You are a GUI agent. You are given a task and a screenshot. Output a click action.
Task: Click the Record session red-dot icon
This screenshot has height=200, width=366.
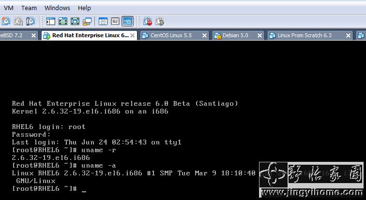(x=148, y=21)
